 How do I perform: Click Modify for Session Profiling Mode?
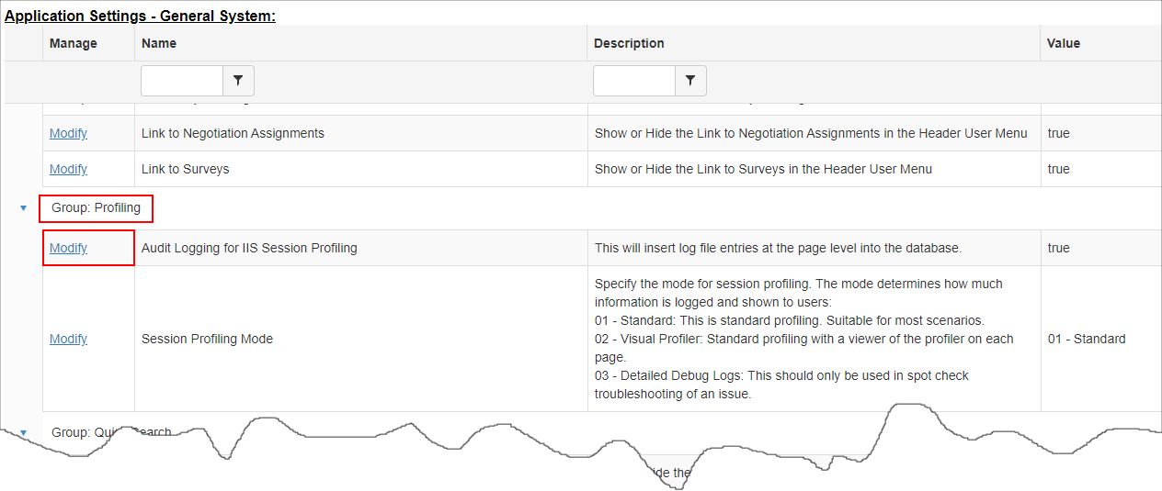pos(68,339)
